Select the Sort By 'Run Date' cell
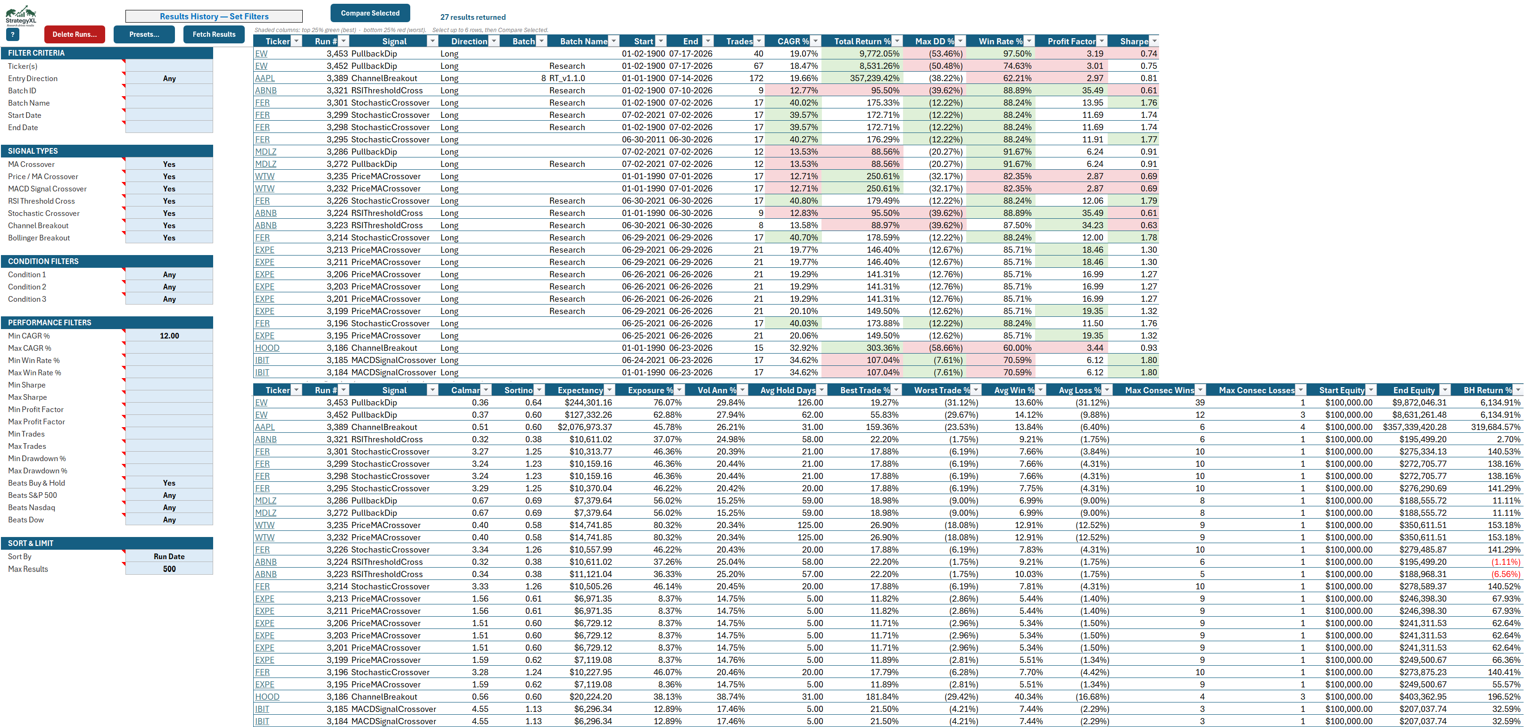The height and width of the screenshot is (727, 1525). coord(169,556)
